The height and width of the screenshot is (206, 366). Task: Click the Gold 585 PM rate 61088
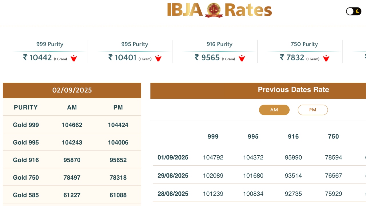(118, 195)
